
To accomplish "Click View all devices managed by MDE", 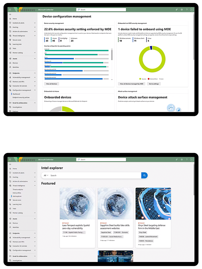I will click(132, 84).
